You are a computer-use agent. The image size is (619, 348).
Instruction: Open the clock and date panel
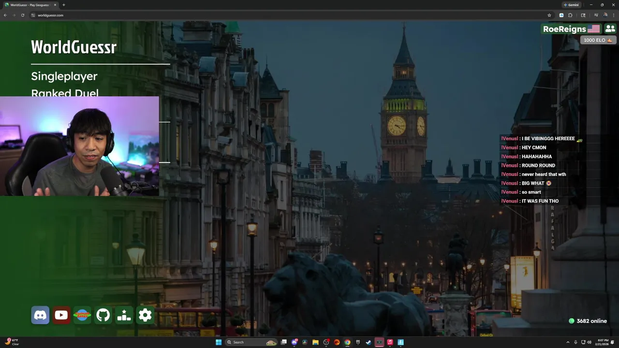point(603,342)
